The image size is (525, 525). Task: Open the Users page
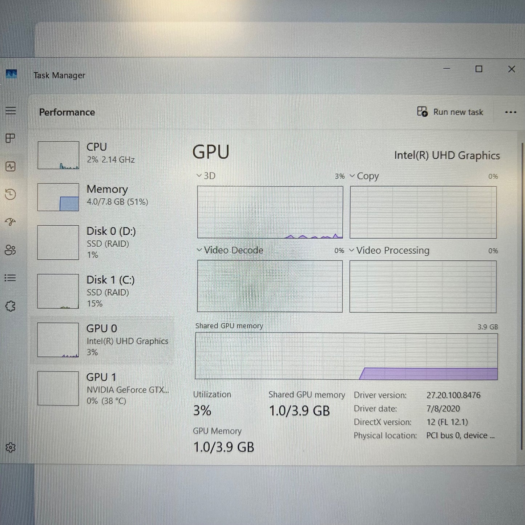tap(10, 250)
